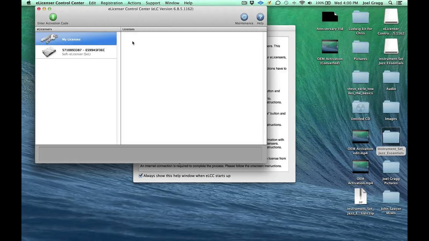Click the keys icon beside My Licenses
The width and height of the screenshot is (429, 241).
click(x=49, y=39)
